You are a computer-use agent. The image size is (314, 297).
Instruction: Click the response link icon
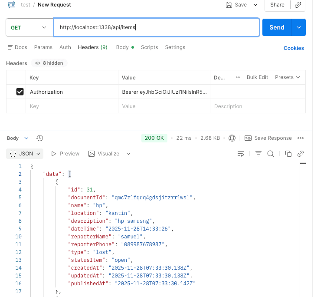(300, 154)
